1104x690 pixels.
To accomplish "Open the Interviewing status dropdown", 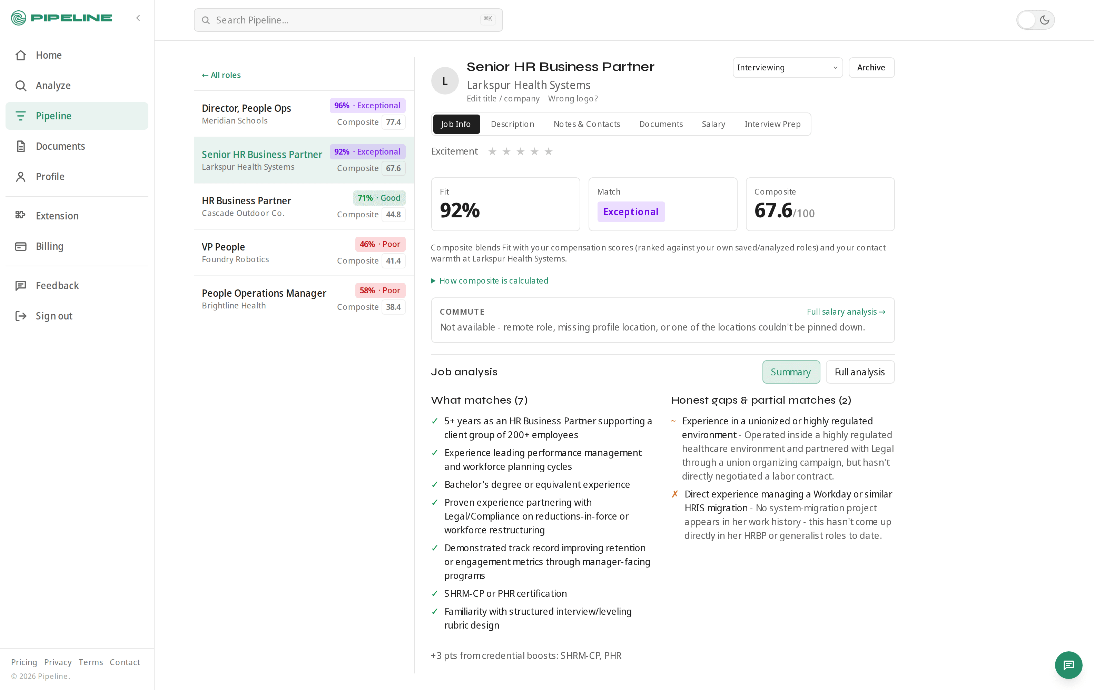I will pyautogui.click(x=787, y=68).
